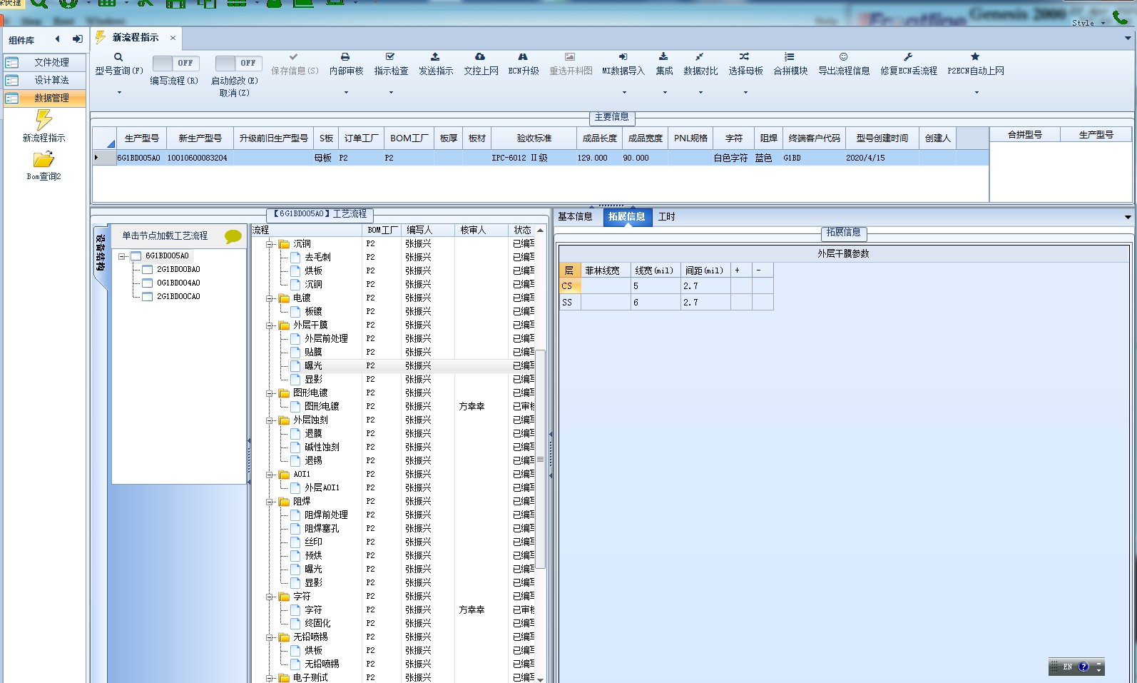
Task: Open dropdown arrow under 选择母板
Action: (745, 92)
